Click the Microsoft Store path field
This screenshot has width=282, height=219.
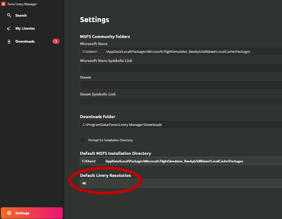point(181,52)
